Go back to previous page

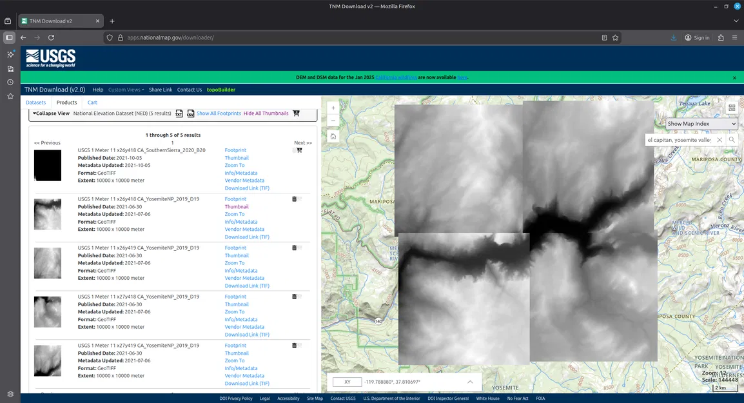click(x=23, y=37)
